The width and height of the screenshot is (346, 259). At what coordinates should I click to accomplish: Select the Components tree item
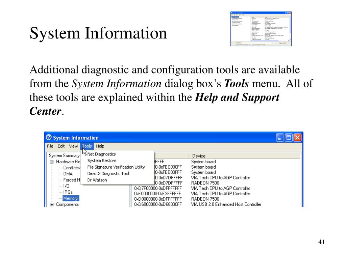pyautogui.click(x=67, y=204)
